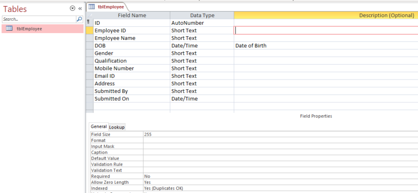
Task: Collapse the navigation pane with the chevron
Action: (x=80, y=9)
